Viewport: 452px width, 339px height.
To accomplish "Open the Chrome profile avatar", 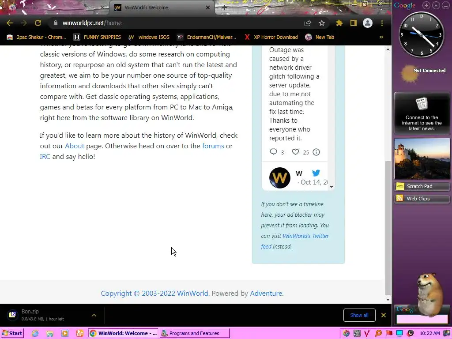I will (368, 23).
